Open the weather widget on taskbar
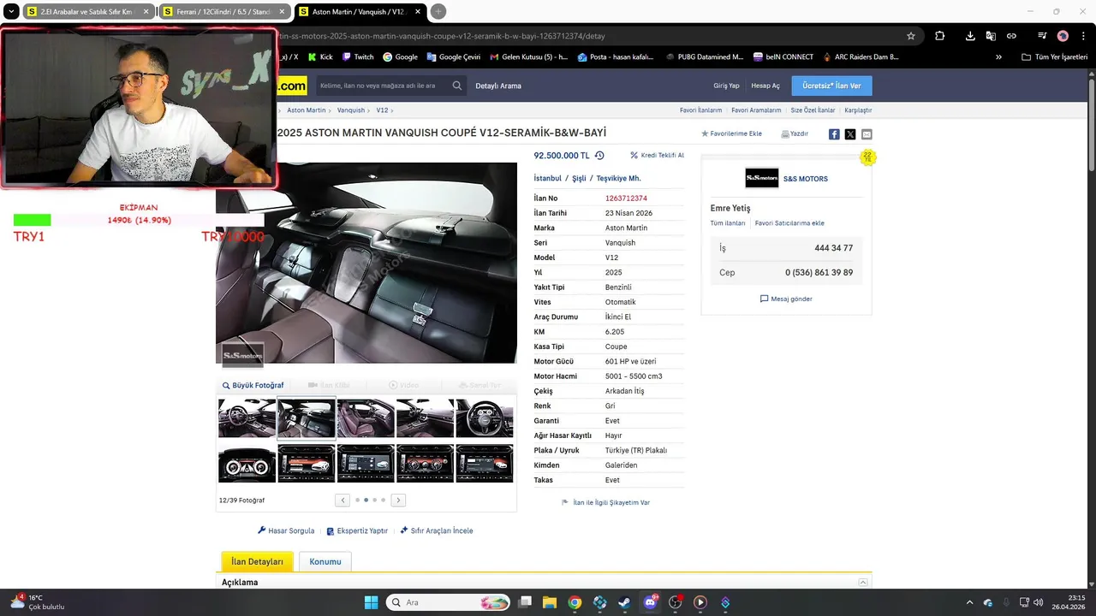Screen dimensions: 1096x616 (x=38, y=602)
